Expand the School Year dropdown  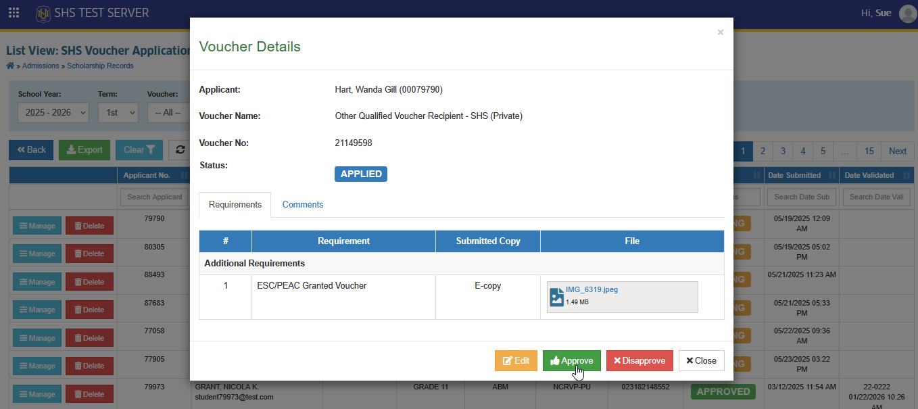[53, 113]
